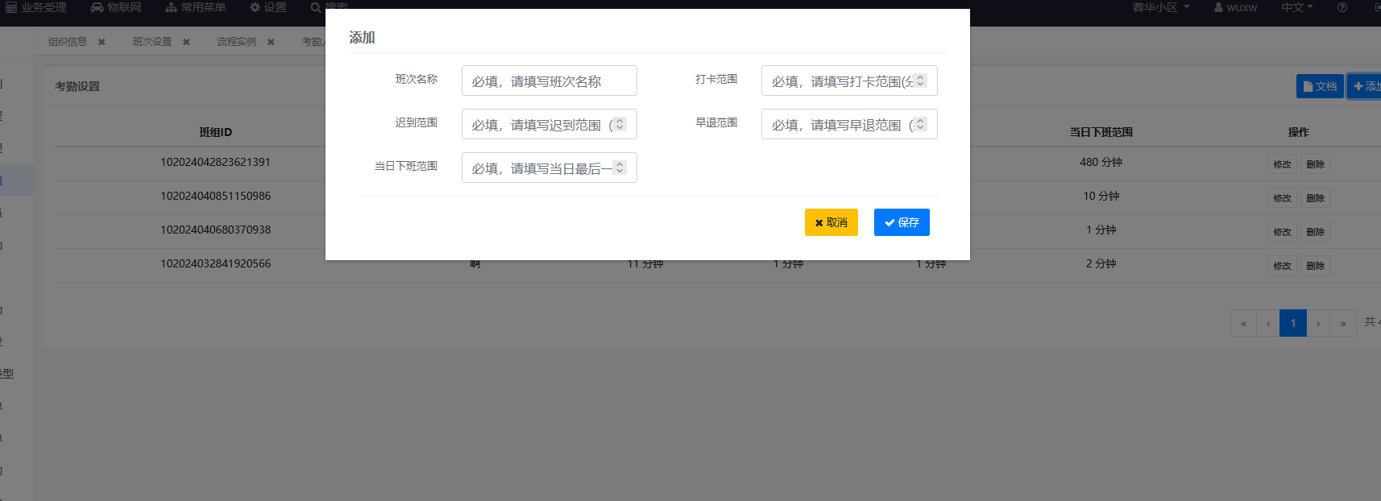Go to the last page with » button

(x=1343, y=323)
